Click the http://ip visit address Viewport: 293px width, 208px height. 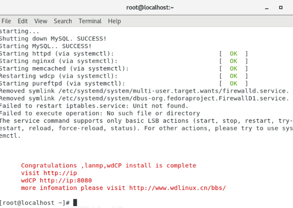60,173
